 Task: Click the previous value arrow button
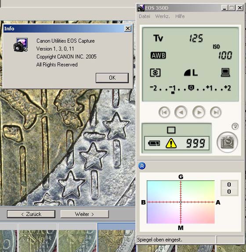181,112
